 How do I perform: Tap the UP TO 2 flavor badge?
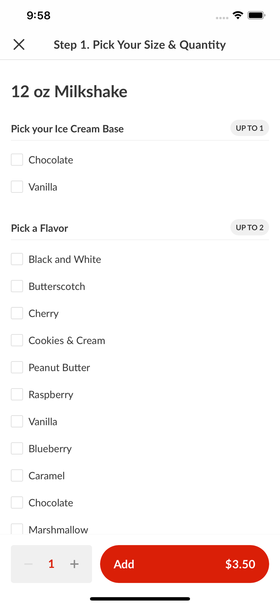click(249, 228)
